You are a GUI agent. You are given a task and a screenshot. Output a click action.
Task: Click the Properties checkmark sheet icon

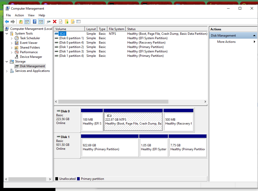click(61, 22)
